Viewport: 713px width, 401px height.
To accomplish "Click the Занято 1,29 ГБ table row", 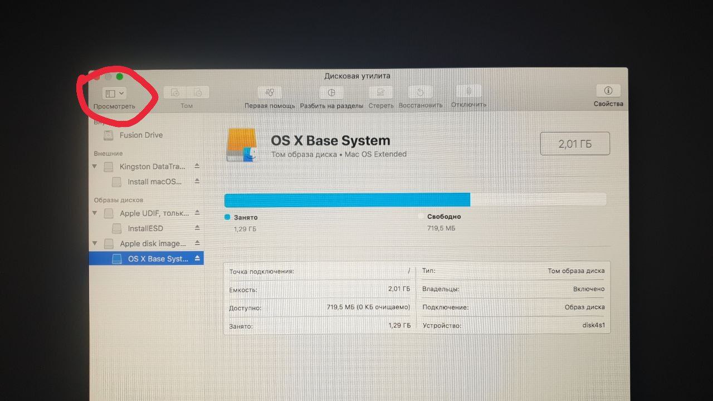I will [320, 325].
